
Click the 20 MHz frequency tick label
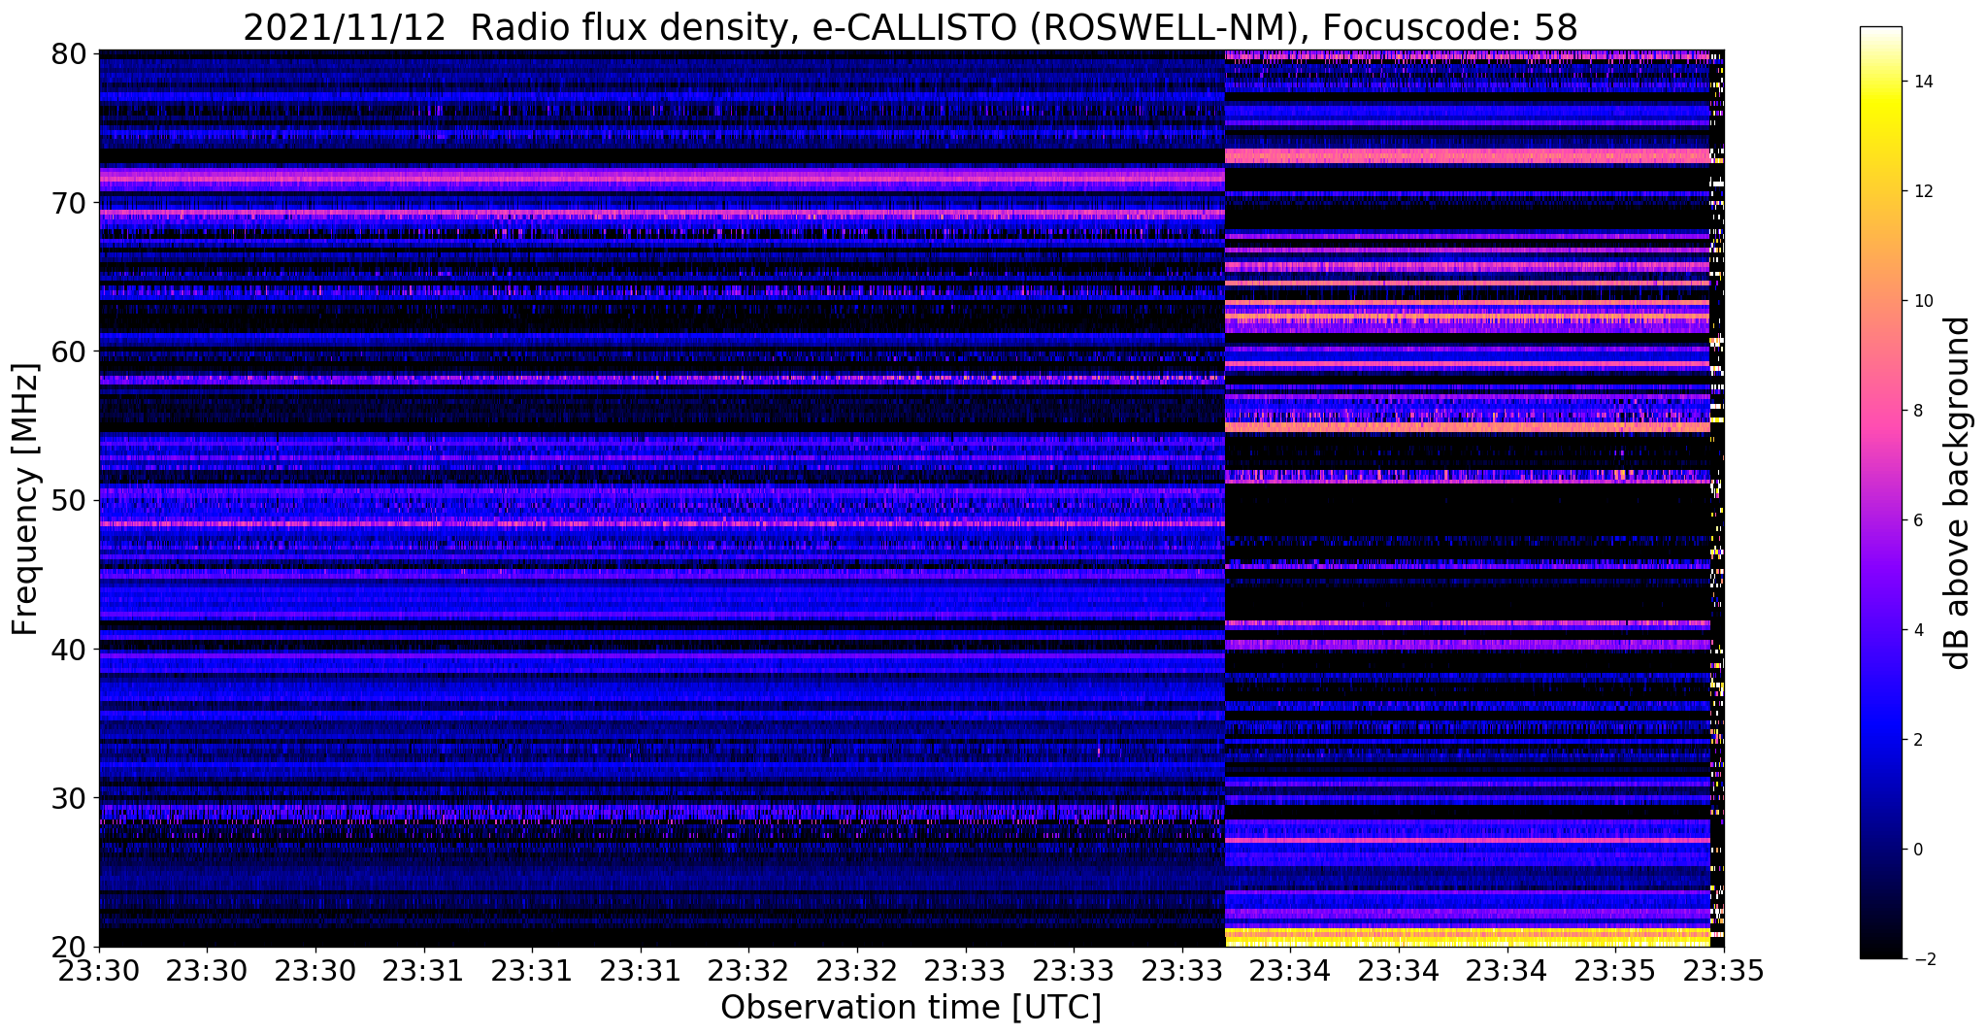(68, 947)
